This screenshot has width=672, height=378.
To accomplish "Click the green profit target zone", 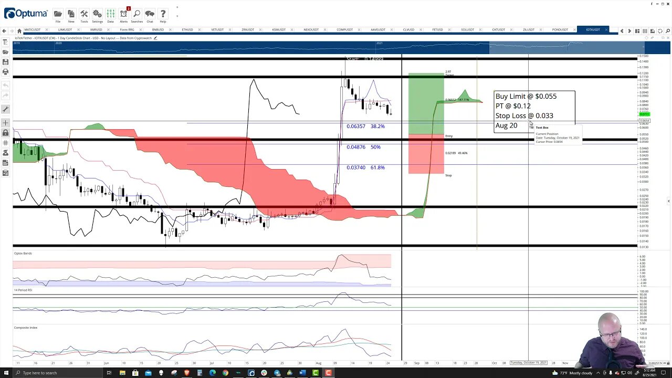I will click(426, 103).
